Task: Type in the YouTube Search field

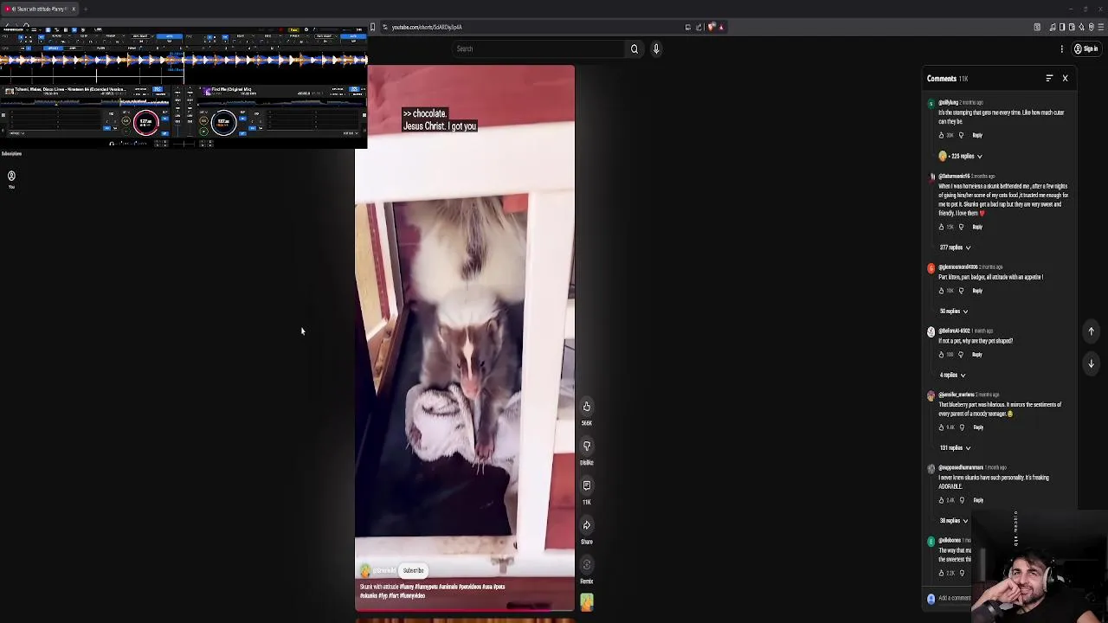Action: point(537,49)
